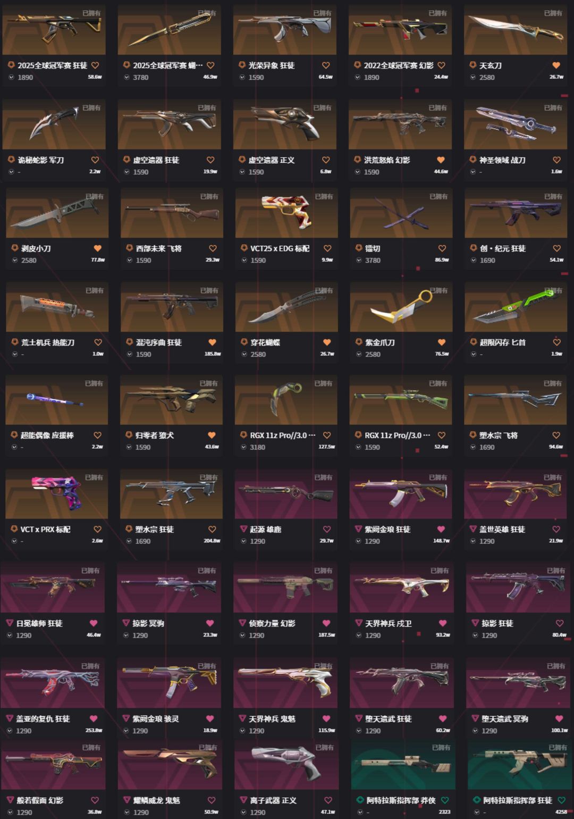Click tier icon beside VCT25 x EDG 标配

(x=244, y=248)
